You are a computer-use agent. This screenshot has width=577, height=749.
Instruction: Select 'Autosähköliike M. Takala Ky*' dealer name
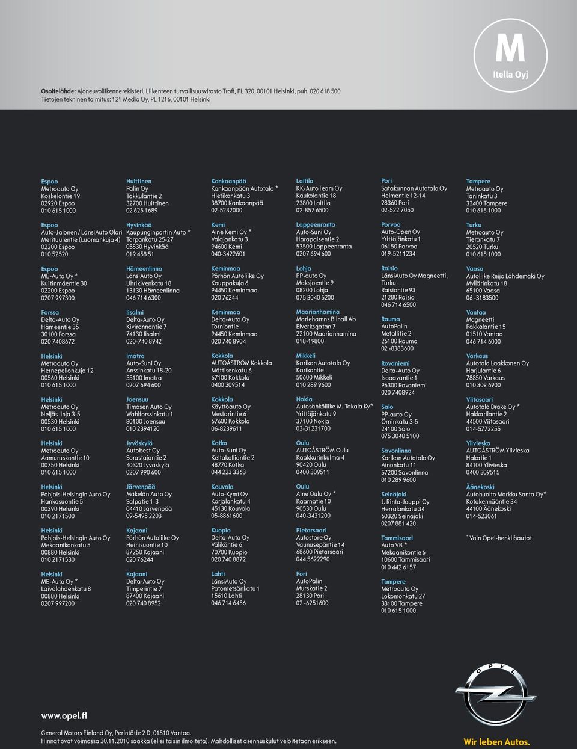pos(335,407)
